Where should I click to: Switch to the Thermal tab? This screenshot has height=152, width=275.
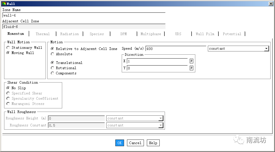43,34
